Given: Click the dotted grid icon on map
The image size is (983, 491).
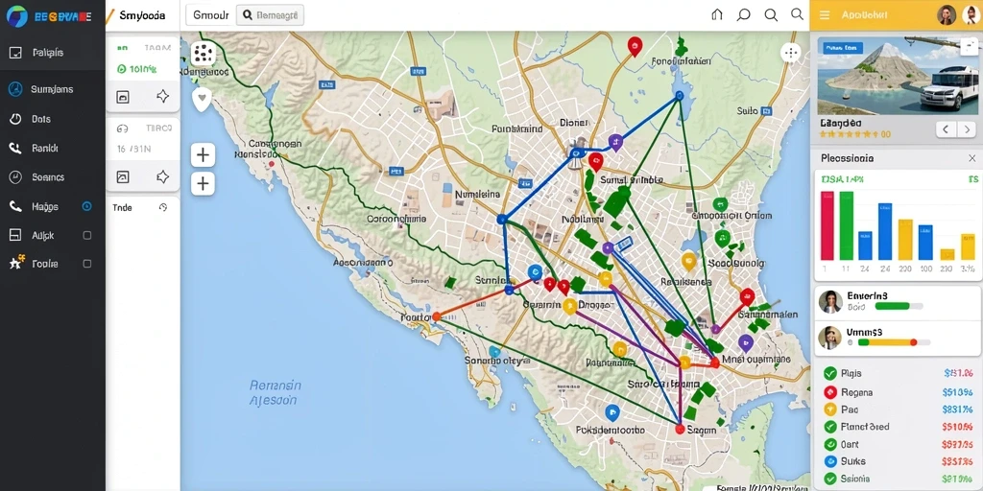Looking at the screenshot, I should [203, 54].
